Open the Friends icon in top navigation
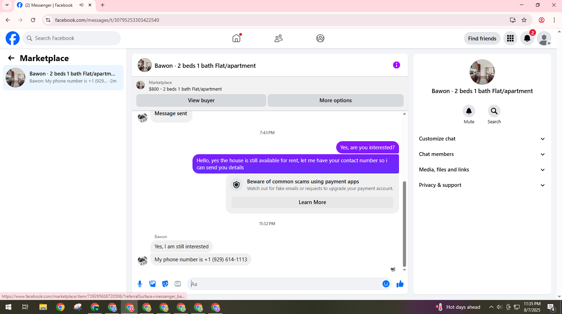Image resolution: width=562 pixels, height=314 pixels. (279, 38)
